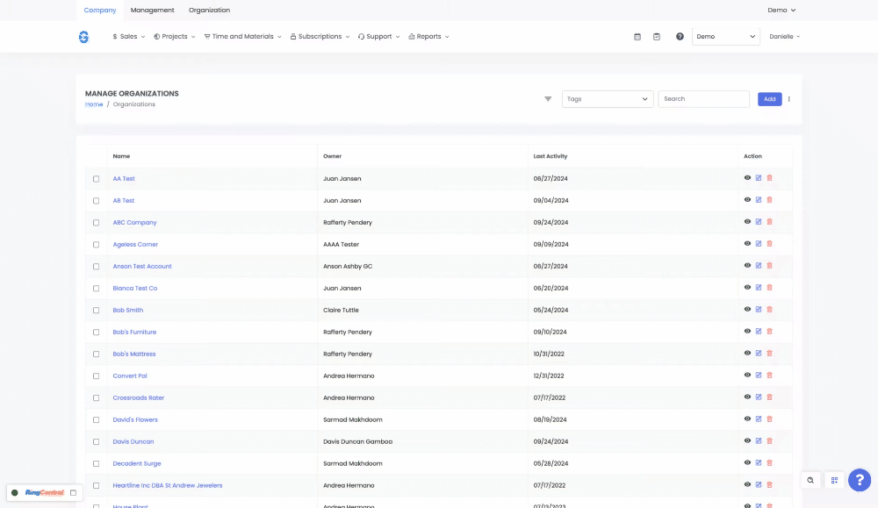Open the calendar icon in top bar
878x508 pixels.
pyautogui.click(x=637, y=37)
